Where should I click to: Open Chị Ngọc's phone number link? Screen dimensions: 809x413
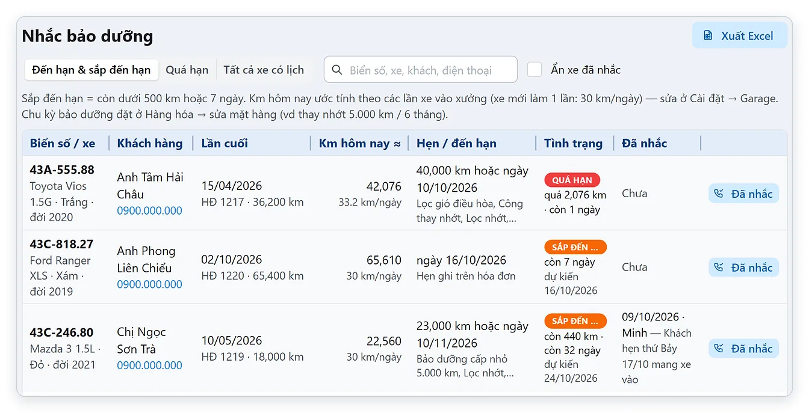(149, 366)
